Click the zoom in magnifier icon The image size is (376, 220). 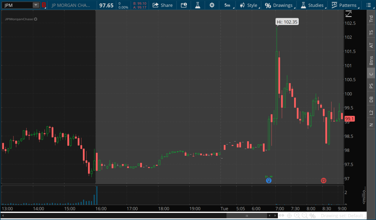pos(297,216)
